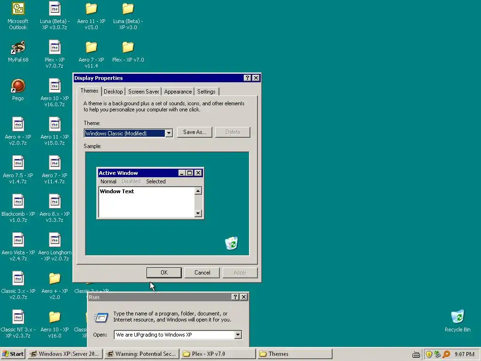Close the Run dialog
This screenshot has width=481, height=361.
pyautogui.click(x=244, y=297)
